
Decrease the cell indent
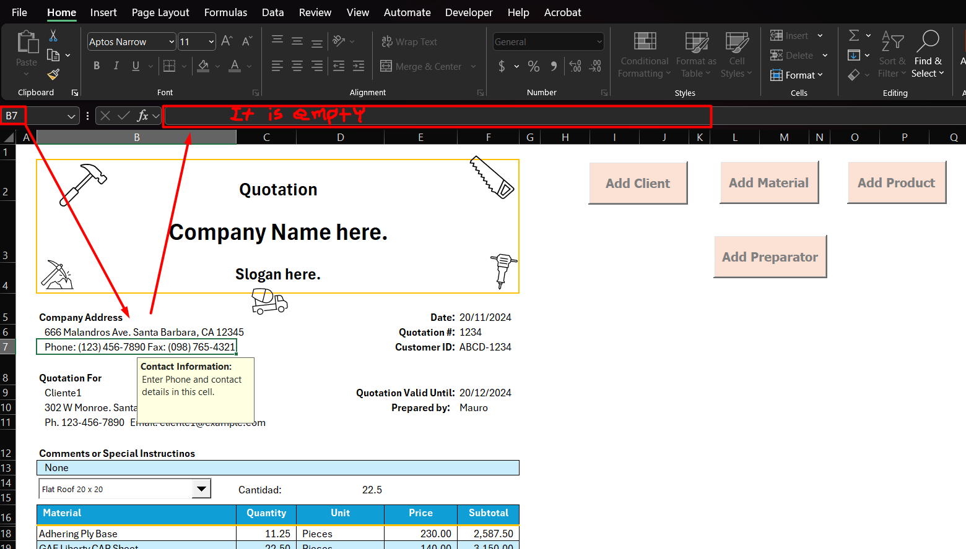pos(339,66)
